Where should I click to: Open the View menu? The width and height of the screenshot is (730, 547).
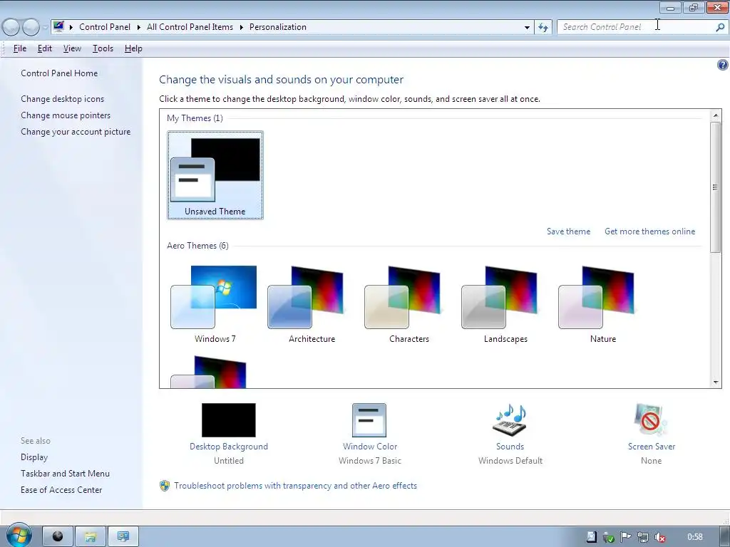click(x=72, y=48)
